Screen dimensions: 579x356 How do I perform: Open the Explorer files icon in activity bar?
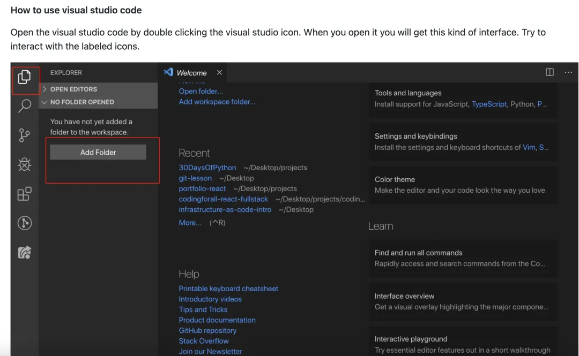[x=24, y=77]
